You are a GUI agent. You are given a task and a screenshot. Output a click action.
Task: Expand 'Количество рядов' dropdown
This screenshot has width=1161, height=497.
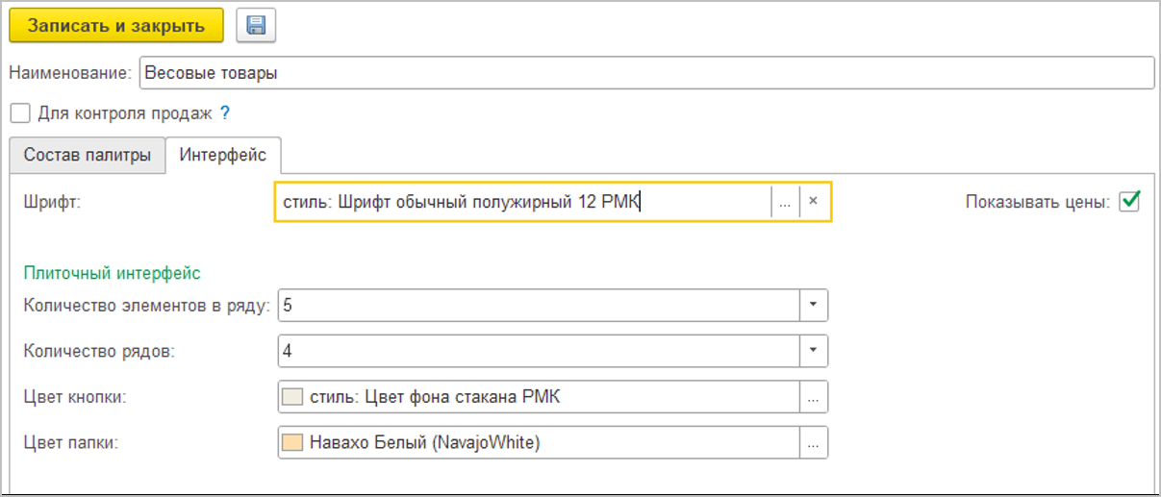(x=814, y=351)
